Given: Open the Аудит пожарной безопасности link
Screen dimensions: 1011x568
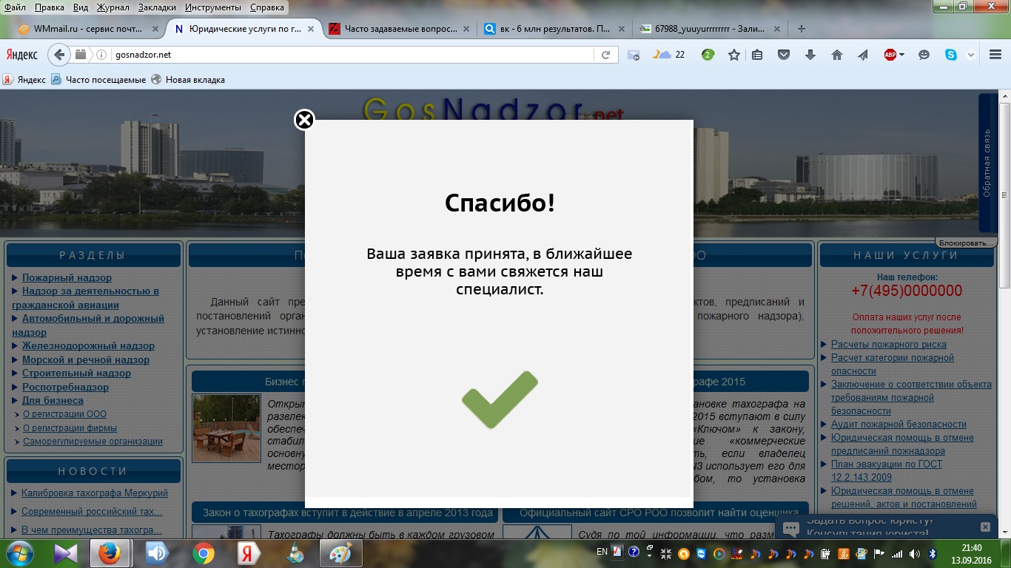Looking at the screenshot, I should [x=899, y=425].
